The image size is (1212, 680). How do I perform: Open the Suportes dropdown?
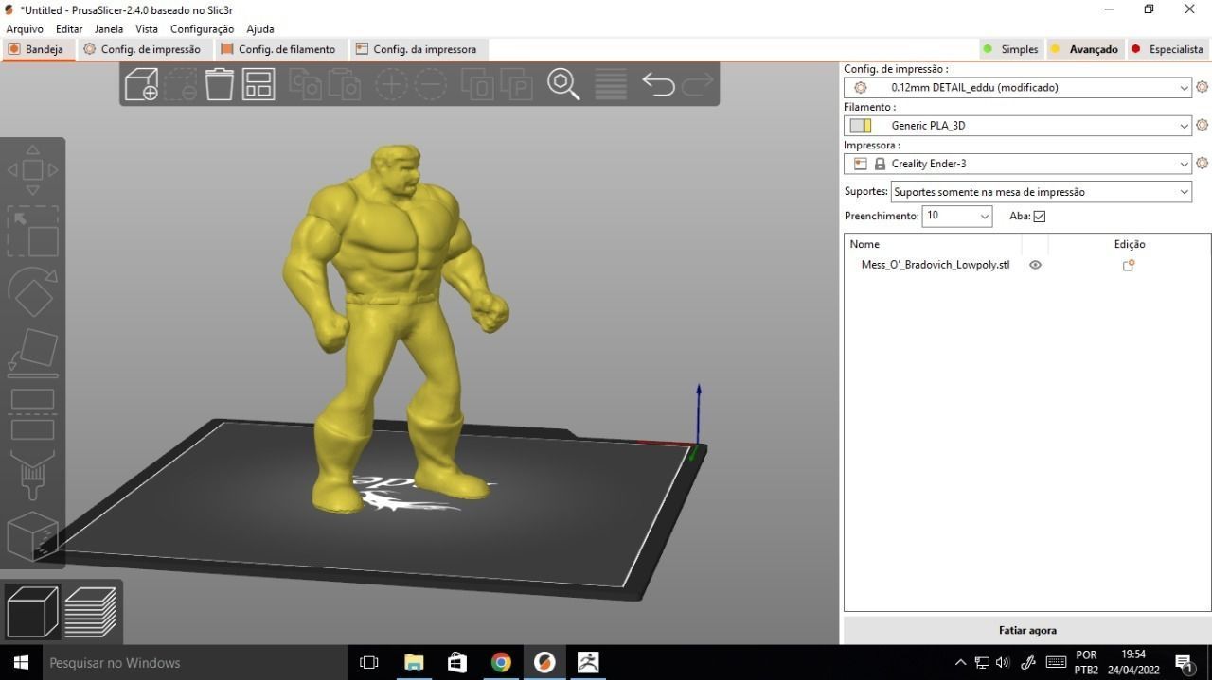(1042, 192)
